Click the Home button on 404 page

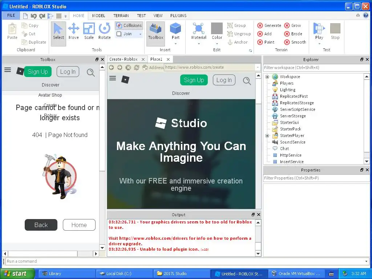tap(79, 225)
